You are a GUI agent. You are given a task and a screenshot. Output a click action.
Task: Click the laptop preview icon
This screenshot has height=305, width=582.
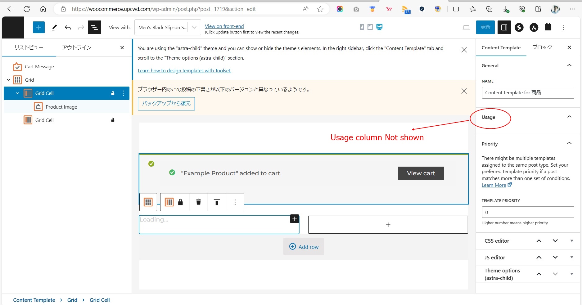click(x=466, y=27)
